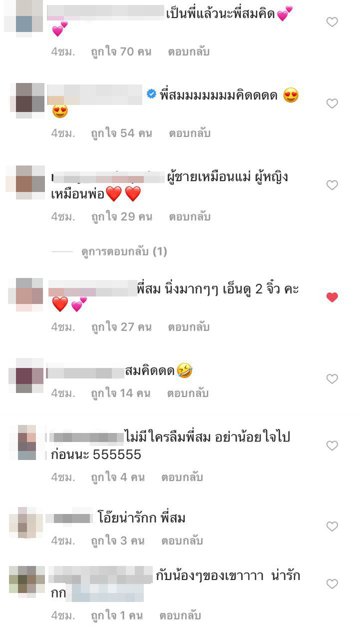Open ถูกใจ 4 คน likes list
This screenshot has height=640, width=359.
pyautogui.click(x=117, y=477)
